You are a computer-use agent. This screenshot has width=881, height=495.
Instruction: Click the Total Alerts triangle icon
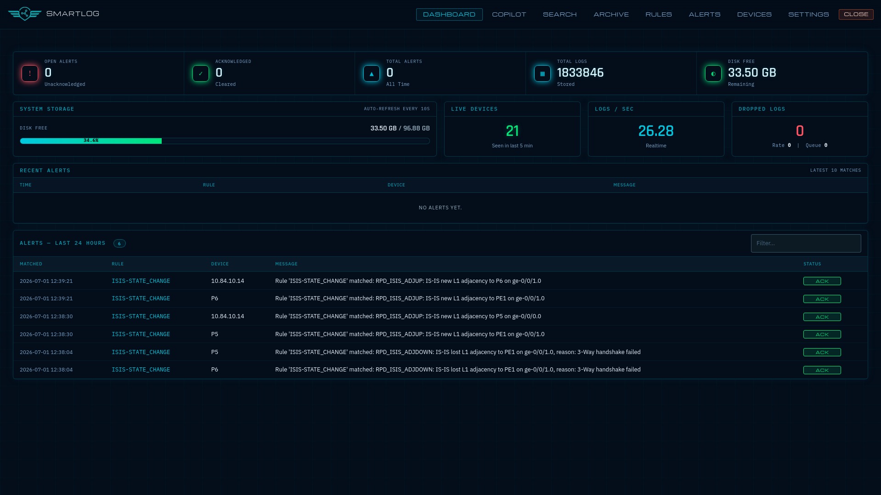(x=372, y=73)
